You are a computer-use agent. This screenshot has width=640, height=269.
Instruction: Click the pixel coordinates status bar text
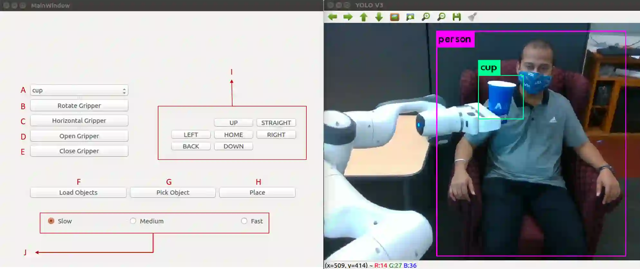point(370,265)
